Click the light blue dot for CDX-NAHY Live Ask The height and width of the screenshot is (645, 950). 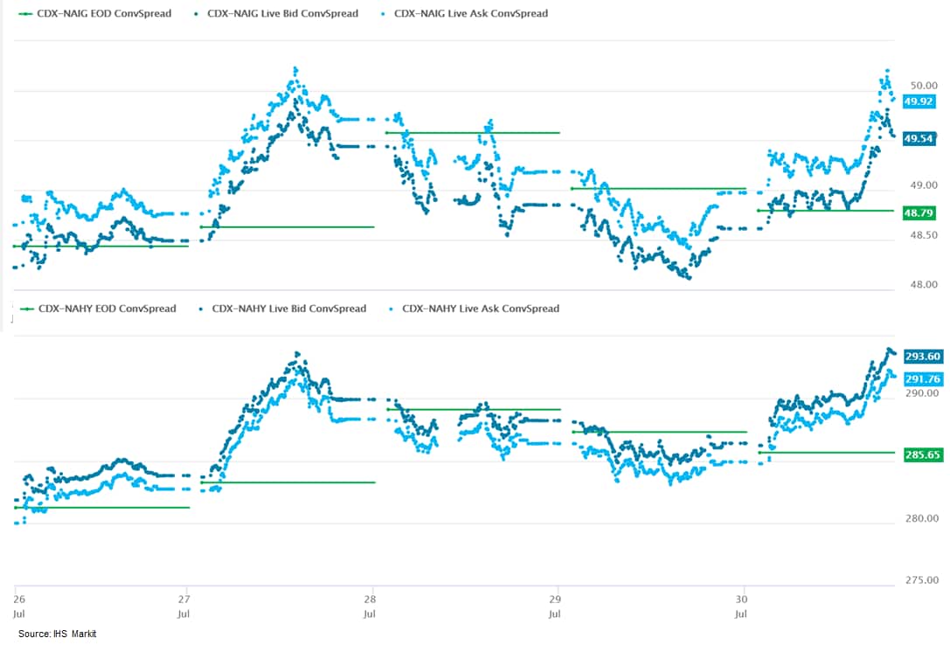[x=392, y=309]
